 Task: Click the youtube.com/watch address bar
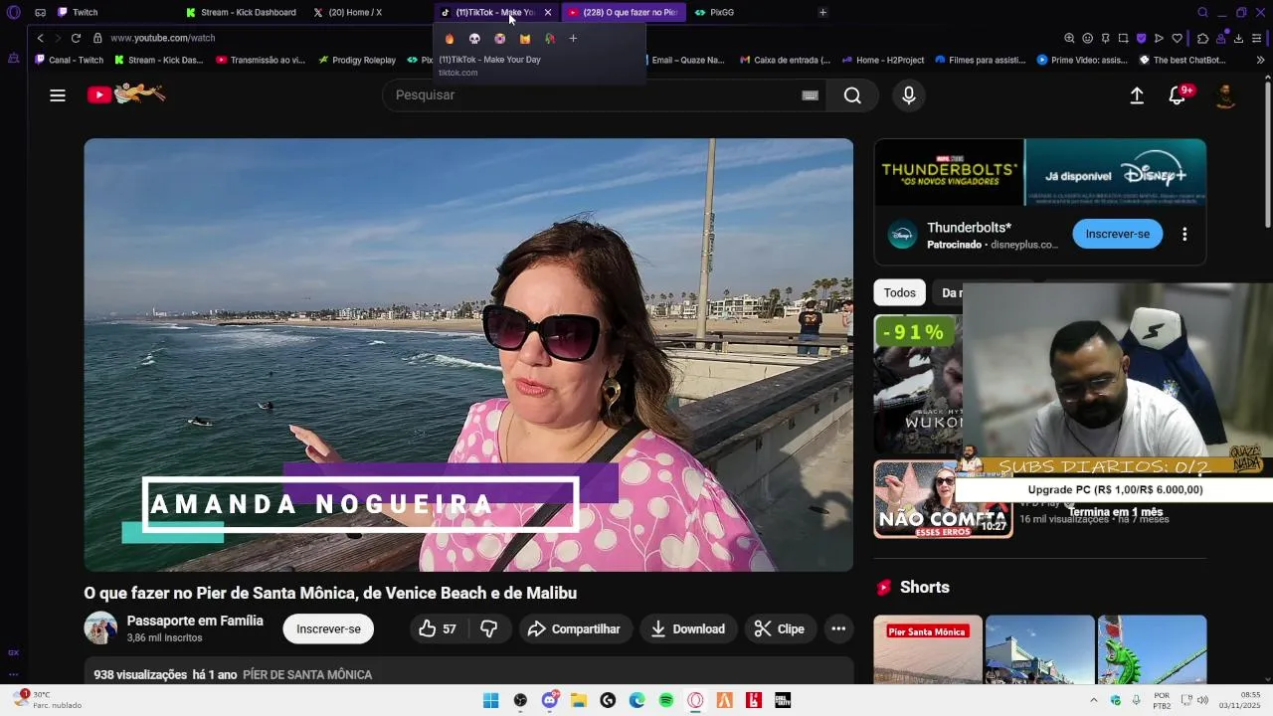163,38
